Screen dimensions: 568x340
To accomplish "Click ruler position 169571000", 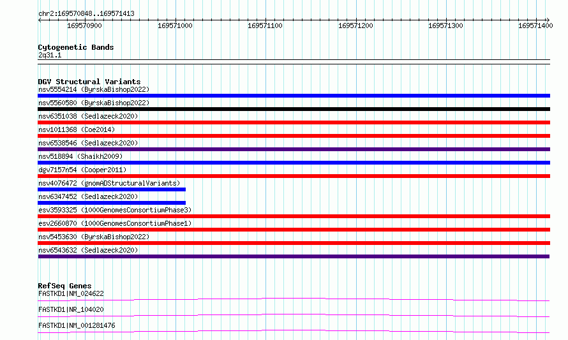I will [175, 26].
